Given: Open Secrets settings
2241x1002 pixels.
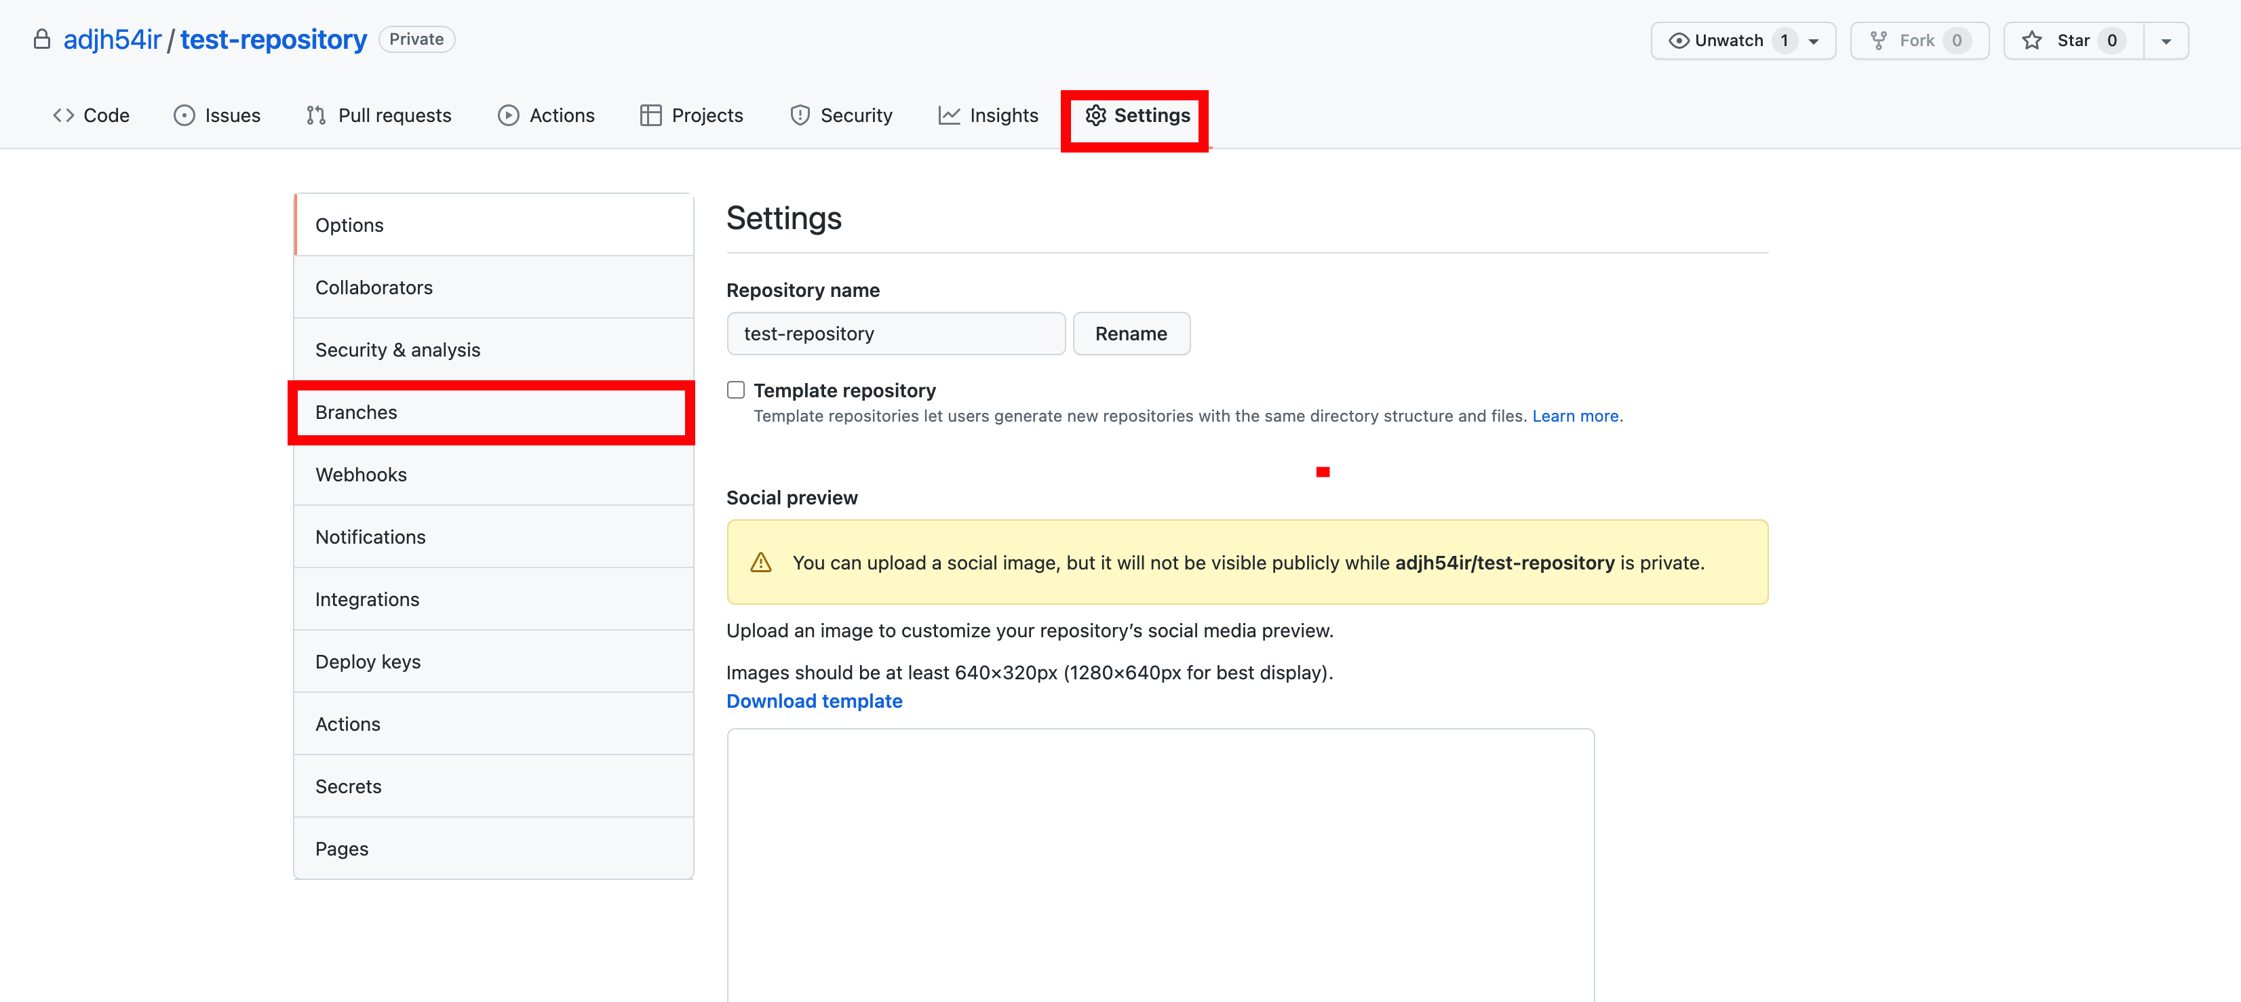Looking at the screenshot, I should coord(494,786).
